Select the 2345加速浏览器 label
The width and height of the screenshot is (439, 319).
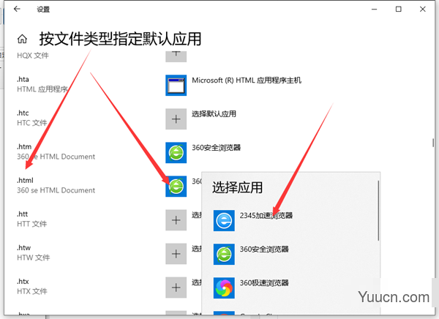point(266,215)
